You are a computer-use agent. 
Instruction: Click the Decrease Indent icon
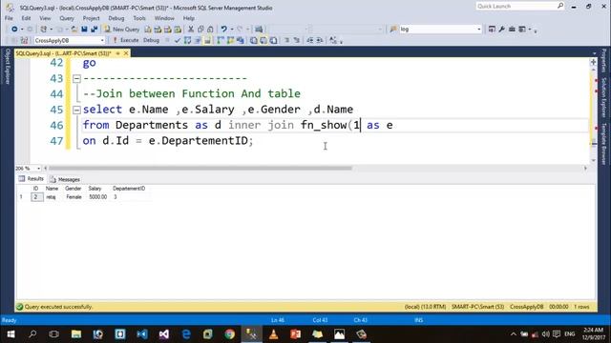tap(309, 40)
